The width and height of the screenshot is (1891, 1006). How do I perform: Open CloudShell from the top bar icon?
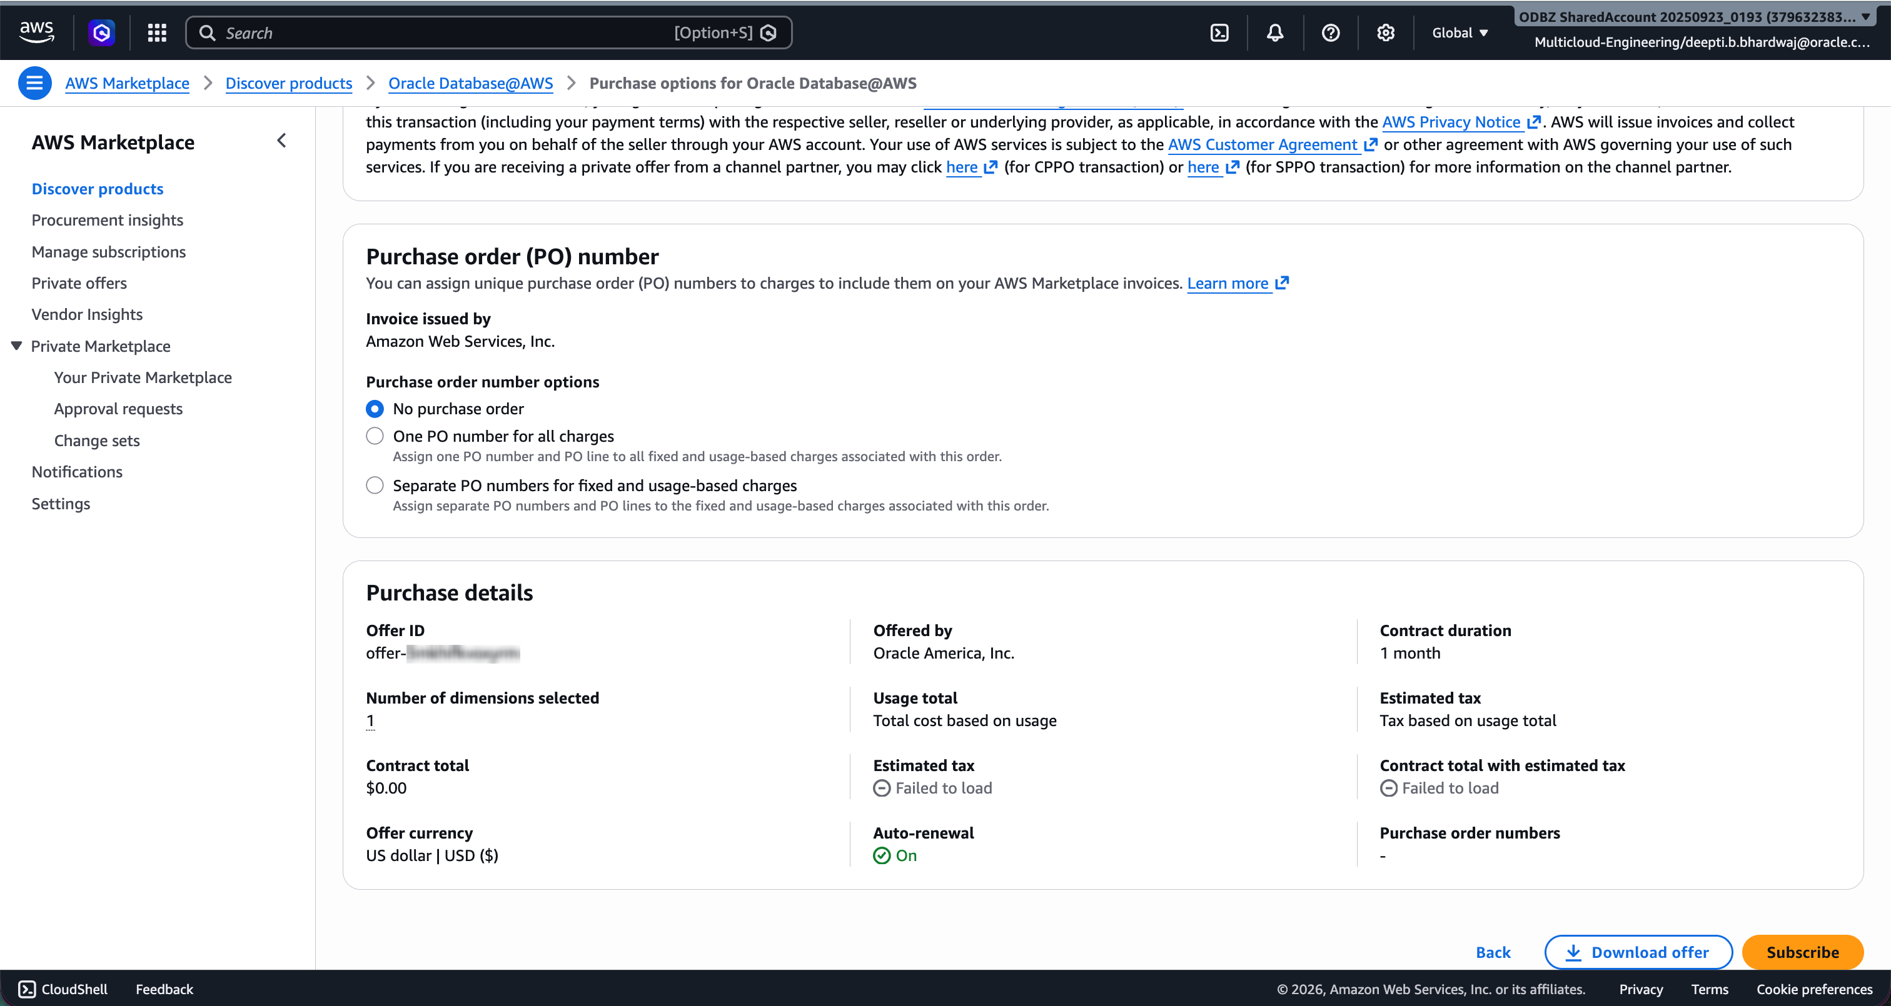click(1219, 32)
